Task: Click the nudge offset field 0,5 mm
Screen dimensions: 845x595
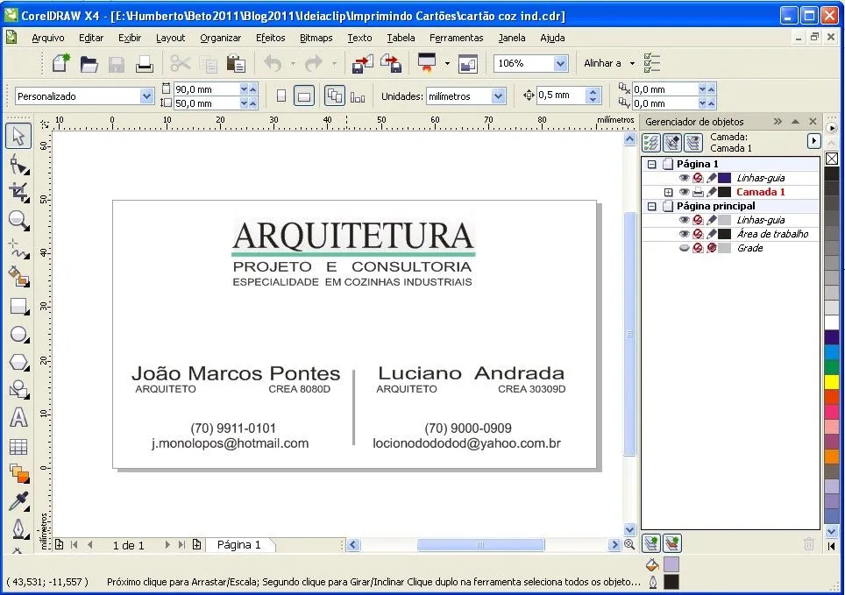Action: click(561, 95)
